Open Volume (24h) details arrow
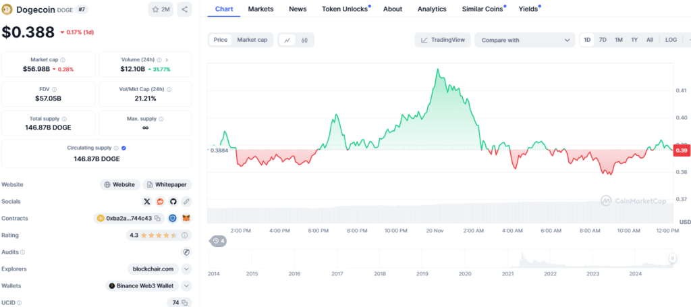This screenshot has height=307, width=691. [167, 60]
